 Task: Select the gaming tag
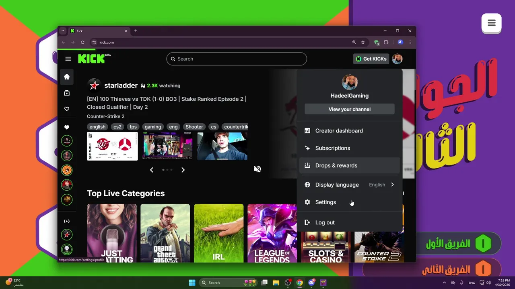click(x=153, y=127)
